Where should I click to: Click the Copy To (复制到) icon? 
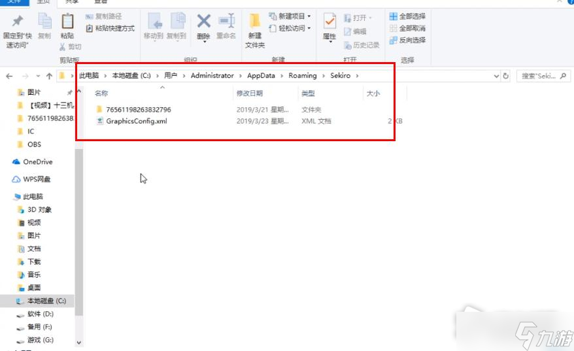click(x=178, y=21)
